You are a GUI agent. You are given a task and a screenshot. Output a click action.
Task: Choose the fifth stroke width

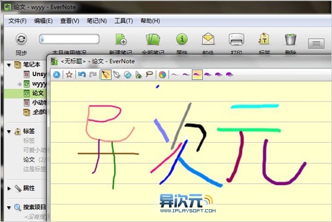219,74
